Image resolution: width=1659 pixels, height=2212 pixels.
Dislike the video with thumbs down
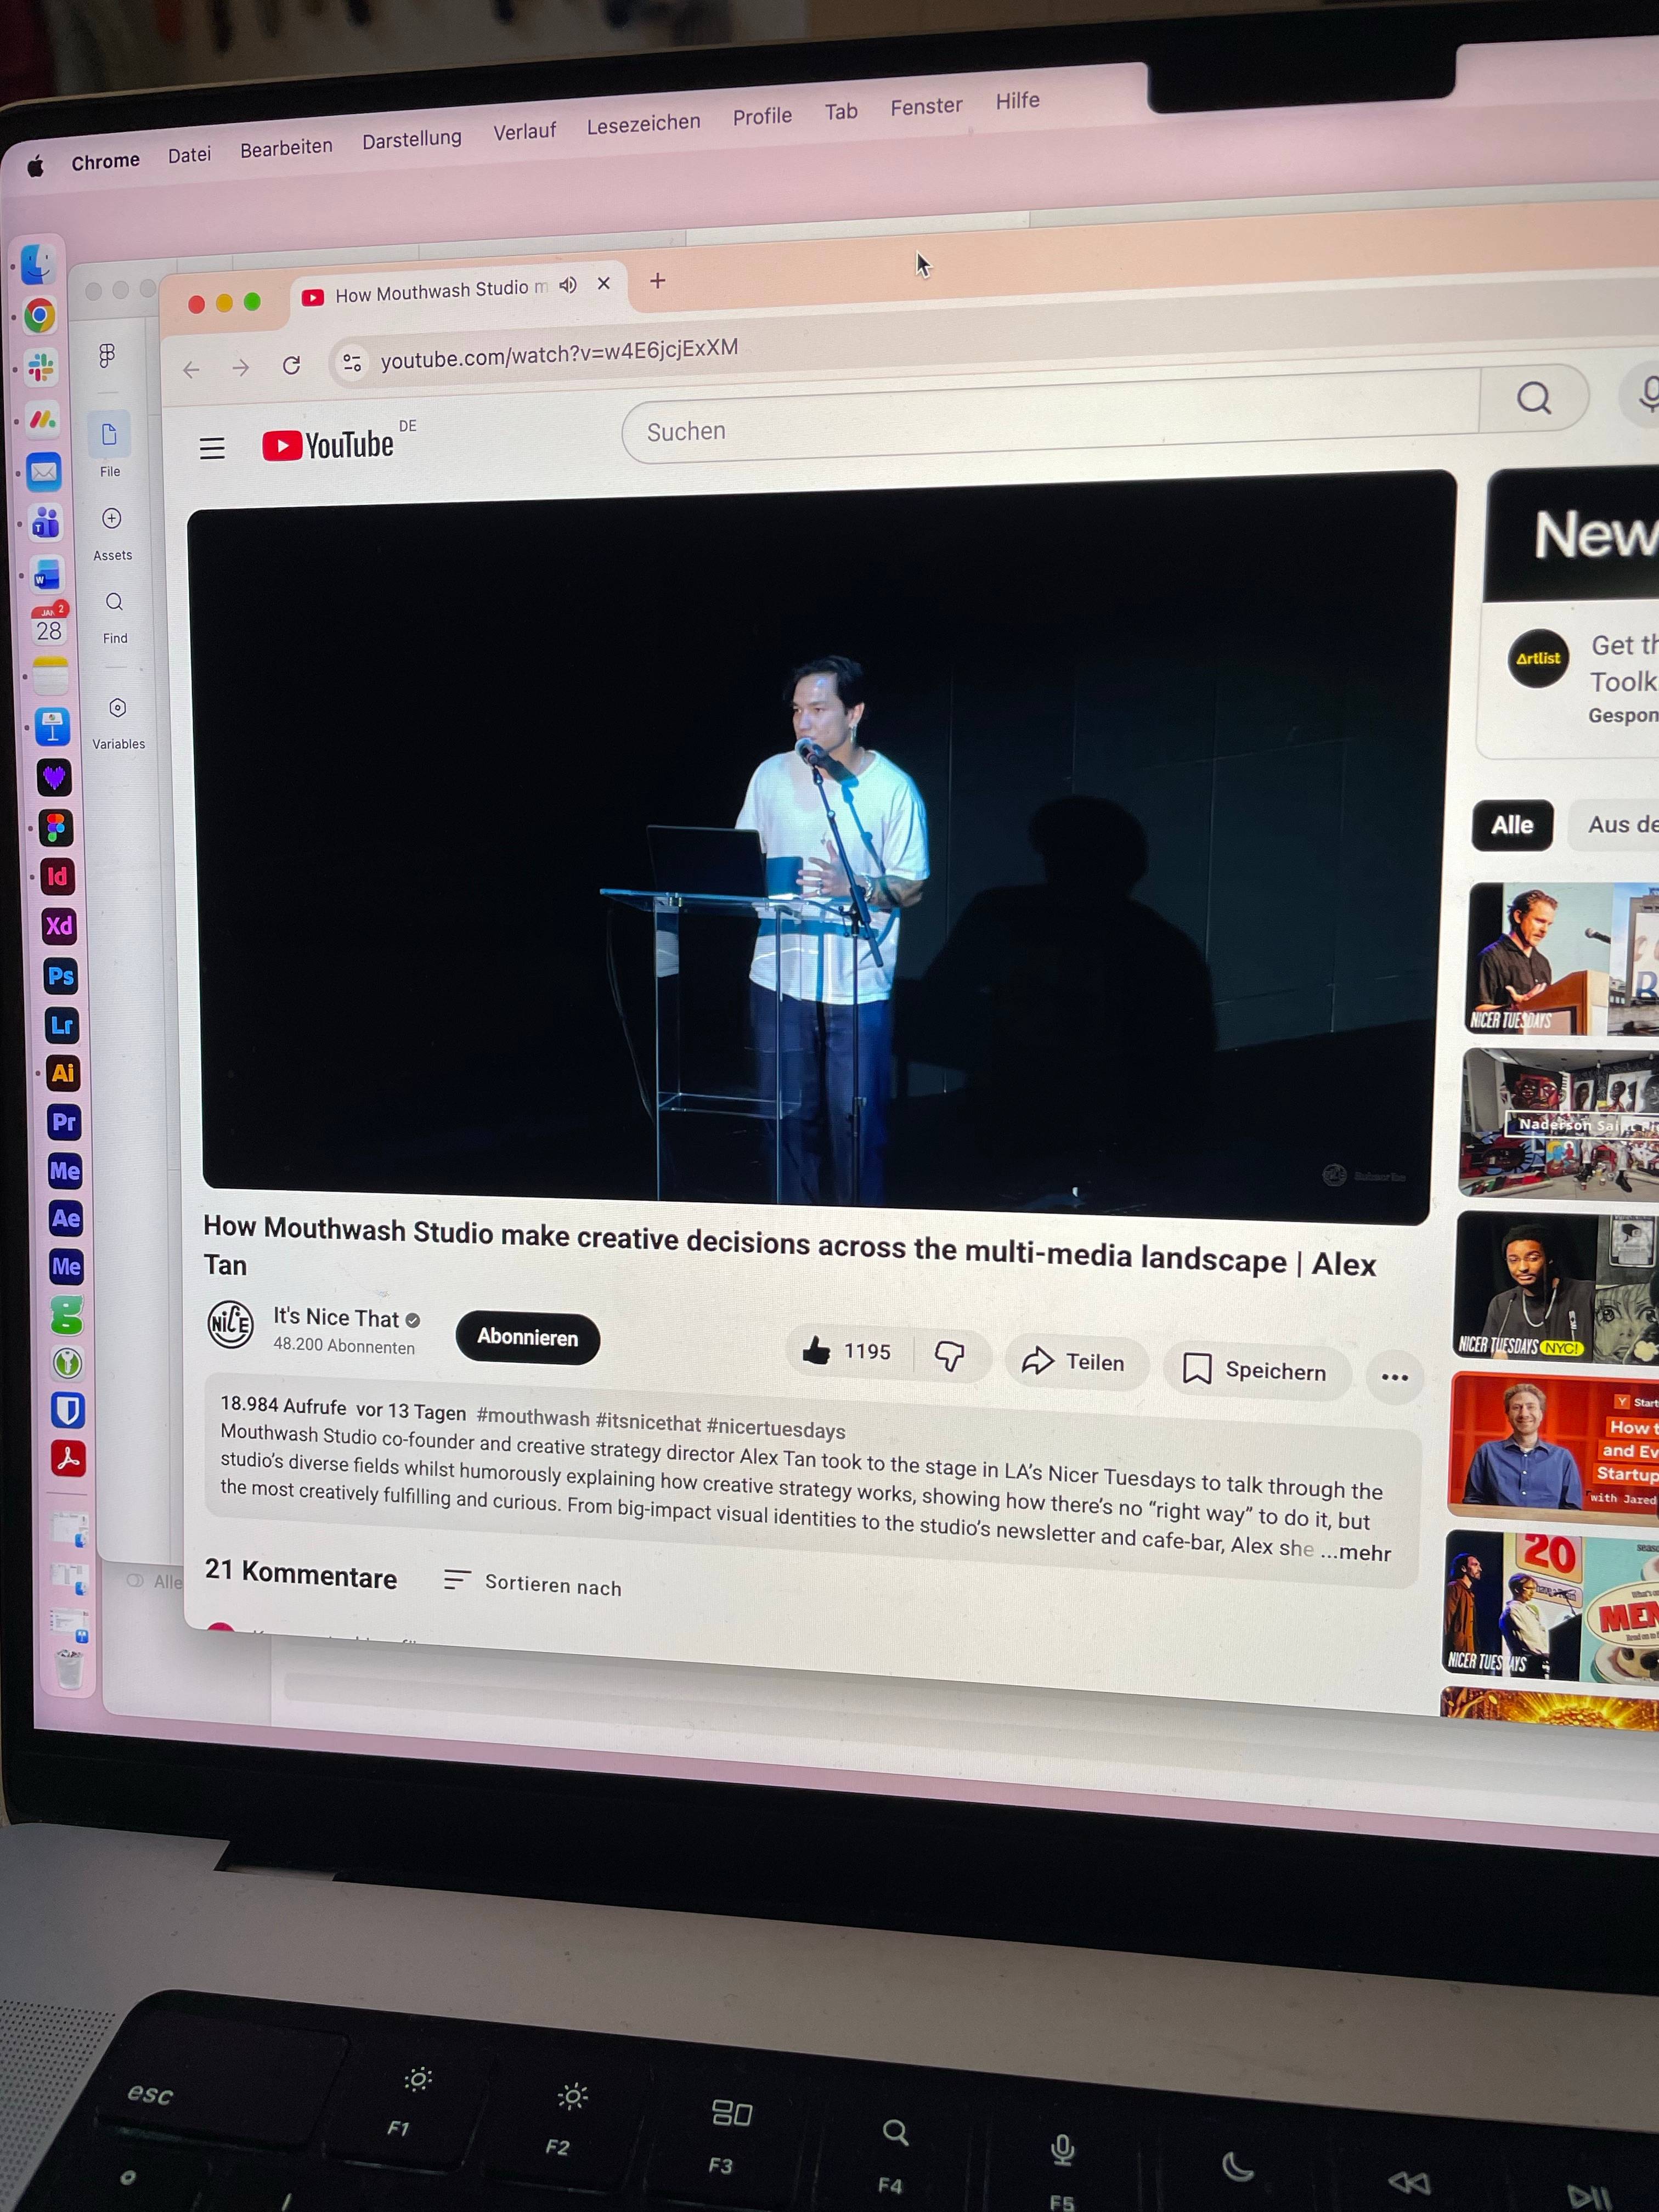949,1356
